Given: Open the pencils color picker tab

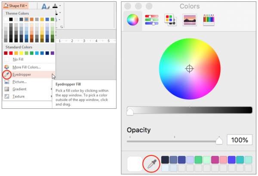Looking at the screenshot, I should tap(209, 20).
